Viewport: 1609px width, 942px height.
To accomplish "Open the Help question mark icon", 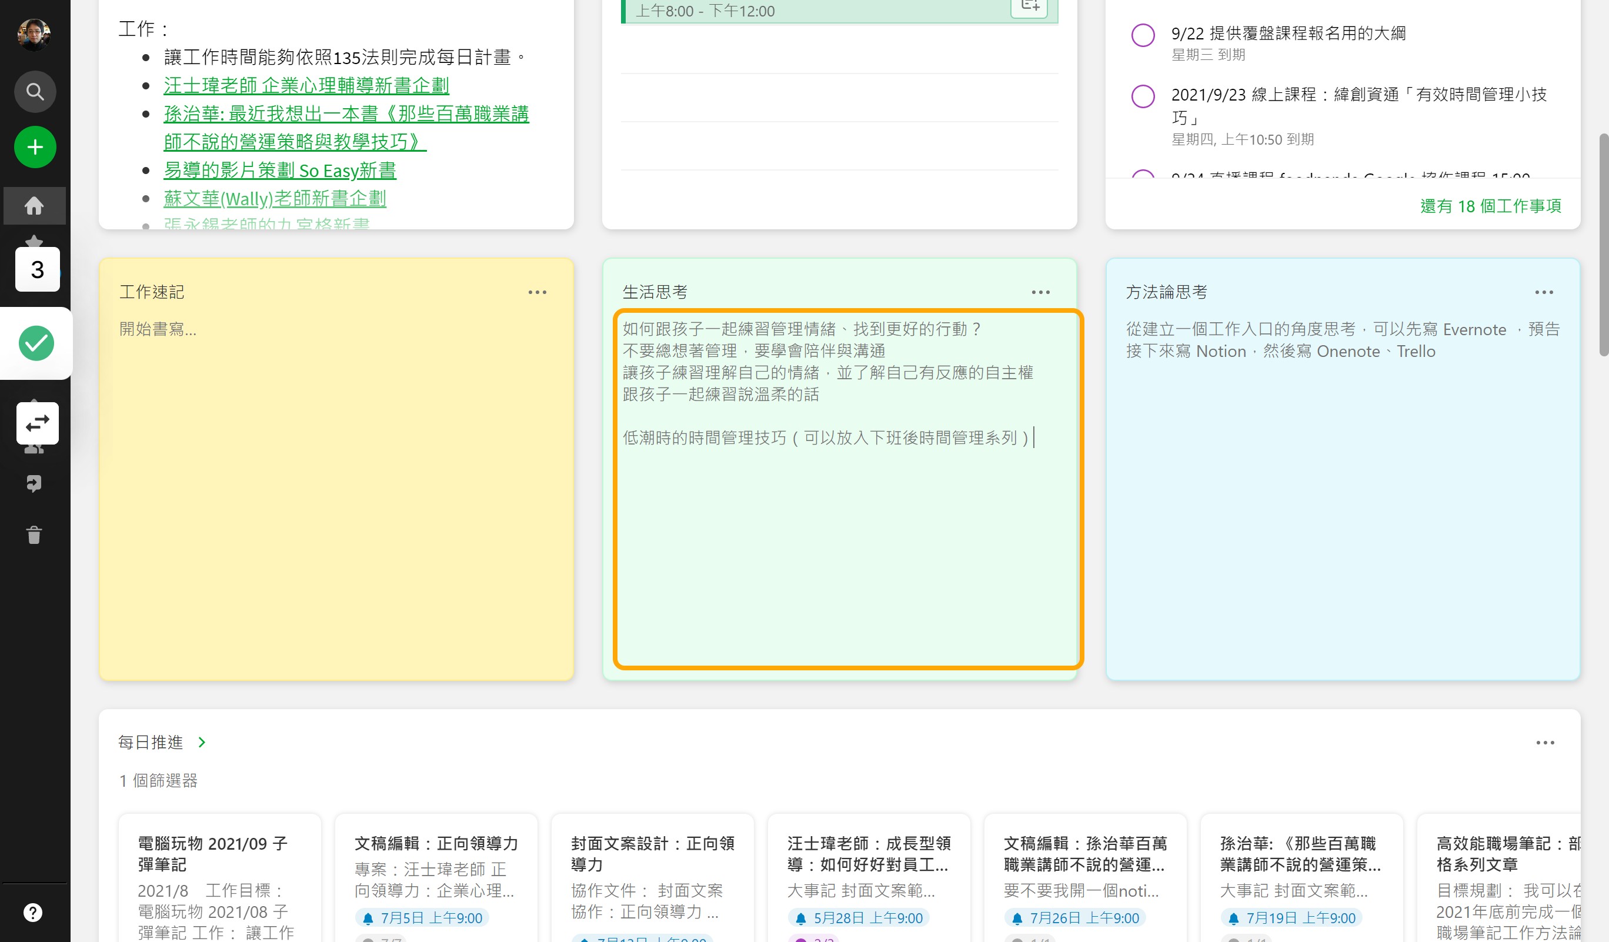I will tap(33, 913).
